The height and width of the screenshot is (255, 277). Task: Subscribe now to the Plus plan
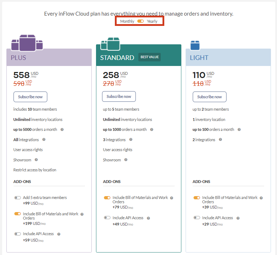30,97
